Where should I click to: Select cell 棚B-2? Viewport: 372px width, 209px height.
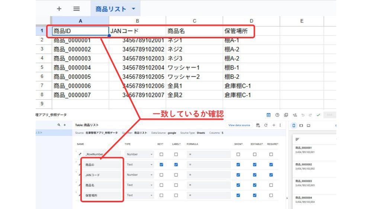pyautogui.click(x=251, y=77)
